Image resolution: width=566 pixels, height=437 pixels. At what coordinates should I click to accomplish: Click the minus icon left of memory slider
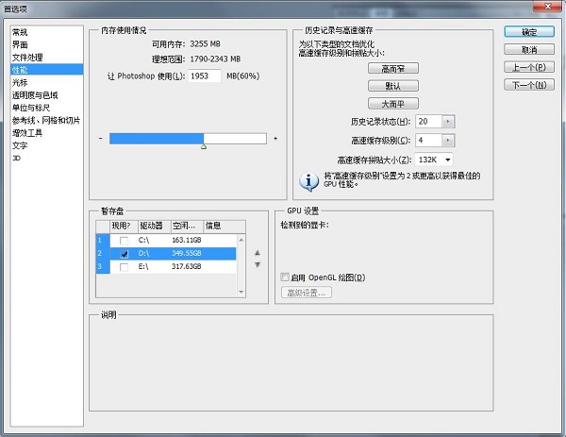click(101, 139)
